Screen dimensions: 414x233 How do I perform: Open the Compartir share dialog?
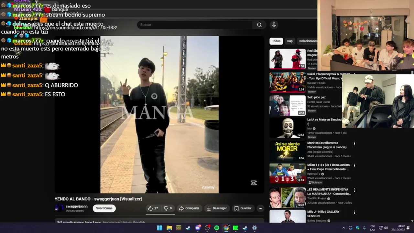click(x=189, y=208)
